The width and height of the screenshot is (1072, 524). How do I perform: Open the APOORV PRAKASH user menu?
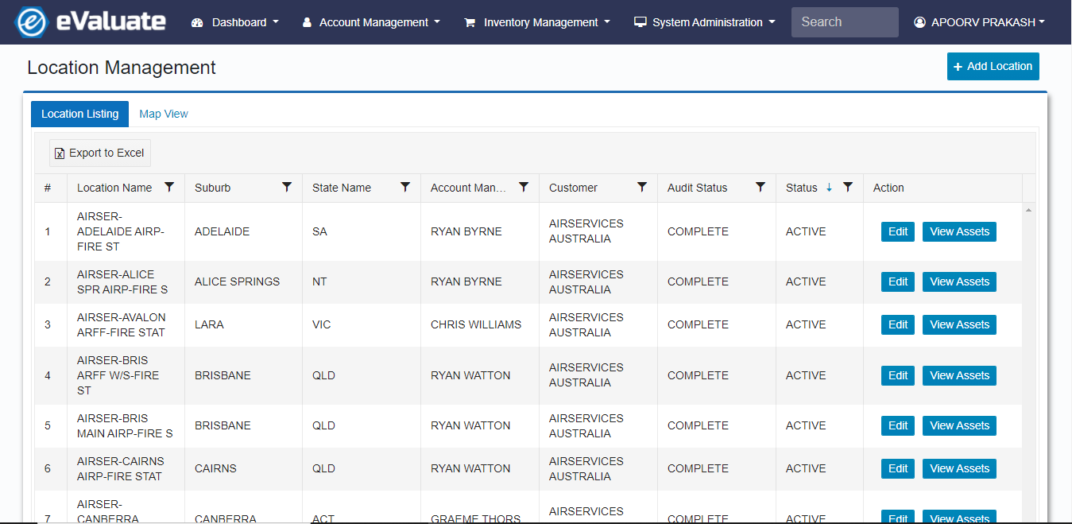(979, 22)
